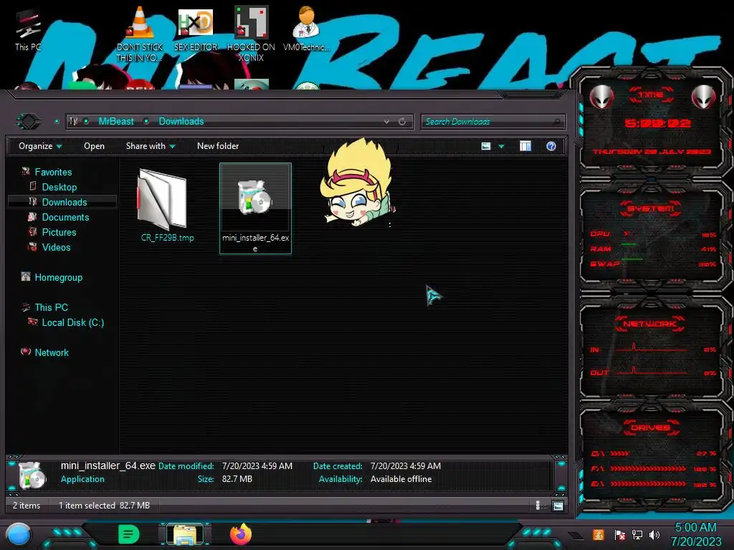
Task: Click the Open toolbar button
Action: pos(94,146)
